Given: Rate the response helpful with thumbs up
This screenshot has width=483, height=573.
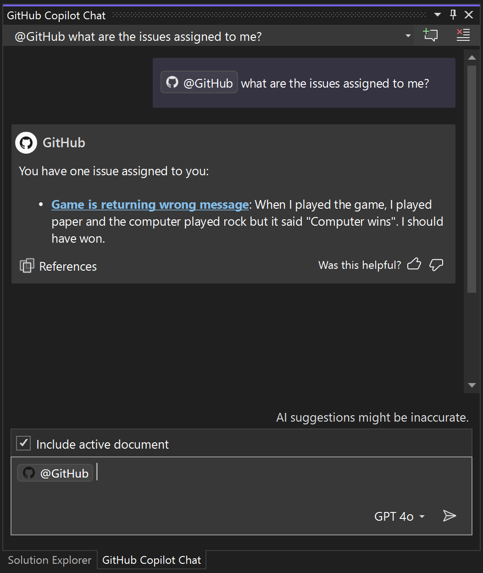Looking at the screenshot, I should pyautogui.click(x=414, y=264).
